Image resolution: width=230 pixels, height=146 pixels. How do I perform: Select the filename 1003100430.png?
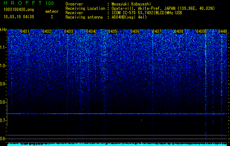(x=19, y=10)
